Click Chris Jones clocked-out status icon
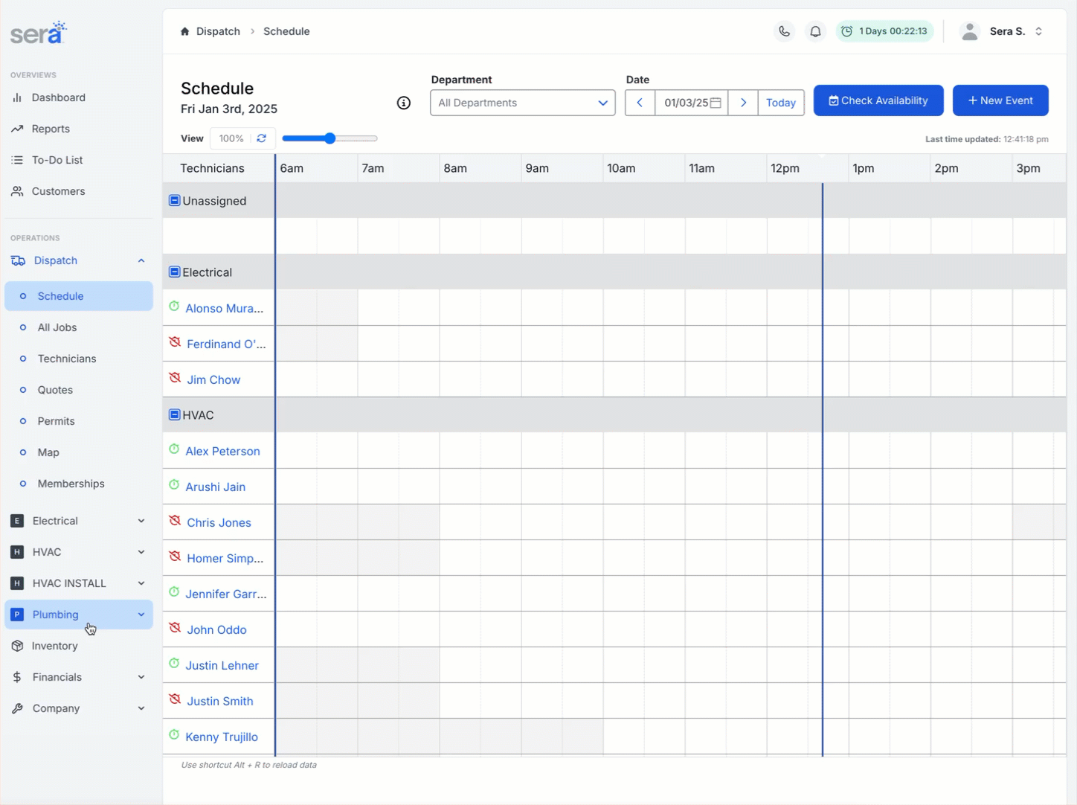The image size is (1077, 805). click(175, 521)
